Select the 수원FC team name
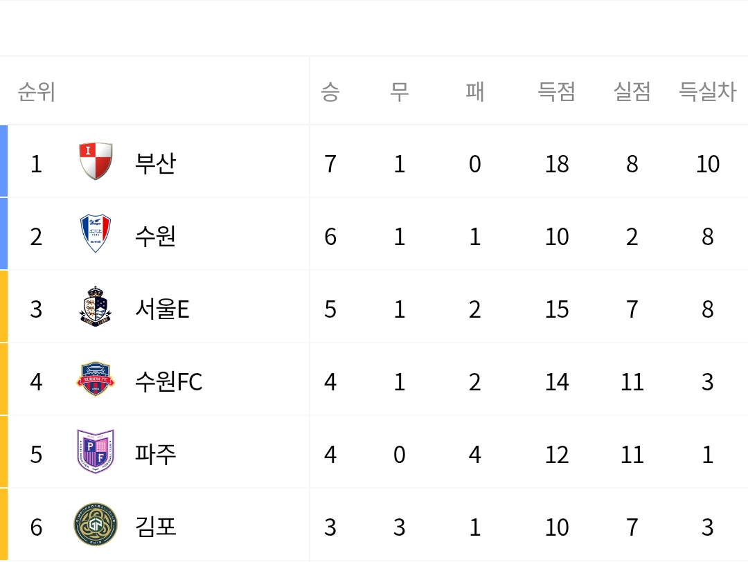Viewport: 748px width, 562px height. [x=169, y=382]
